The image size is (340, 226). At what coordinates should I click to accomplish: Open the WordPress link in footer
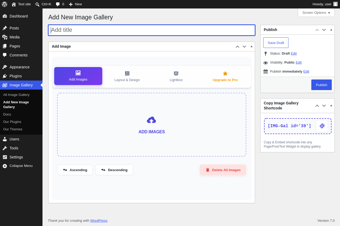[99, 221]
